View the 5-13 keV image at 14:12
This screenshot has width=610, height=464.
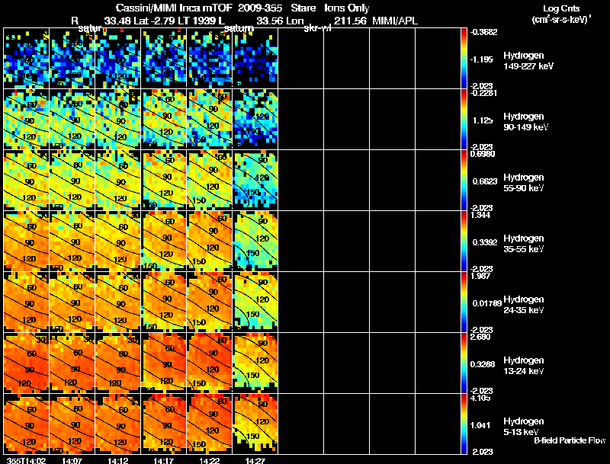click(118, 424)
